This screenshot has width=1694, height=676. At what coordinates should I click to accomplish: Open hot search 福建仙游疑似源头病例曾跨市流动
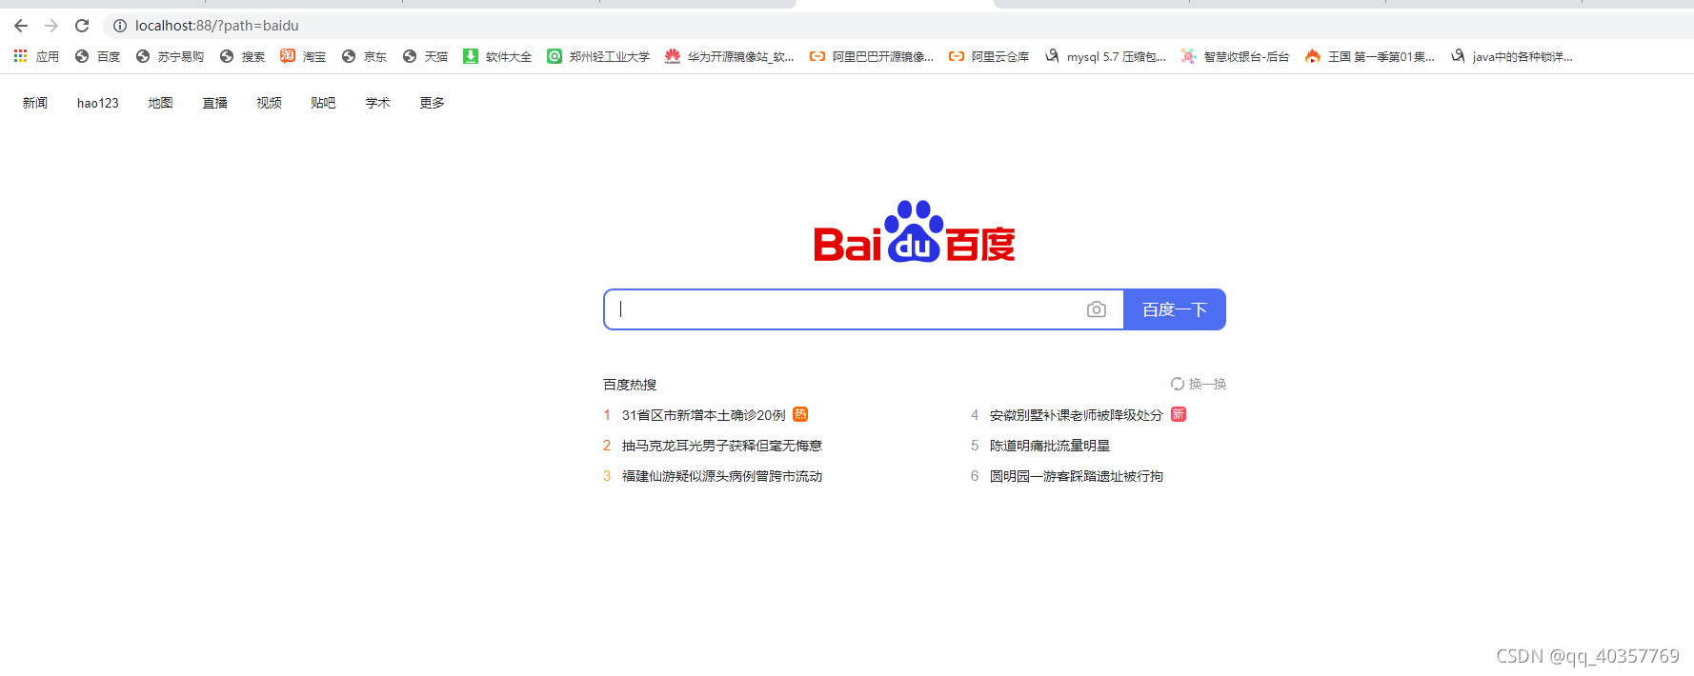(x=722, y=476)
